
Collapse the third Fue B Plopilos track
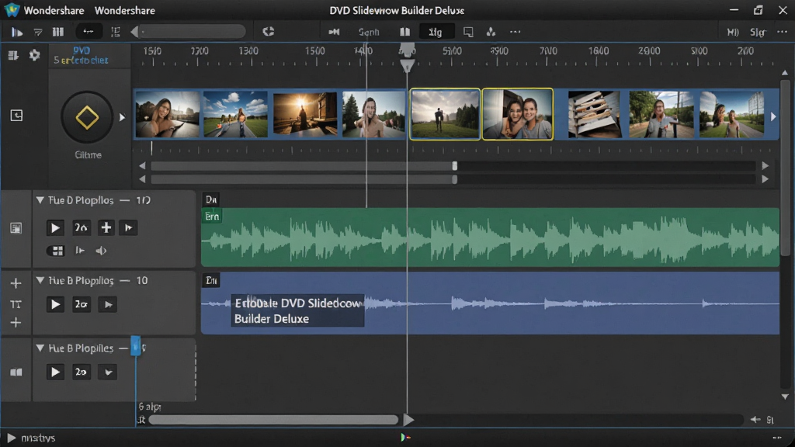point(40,348)
